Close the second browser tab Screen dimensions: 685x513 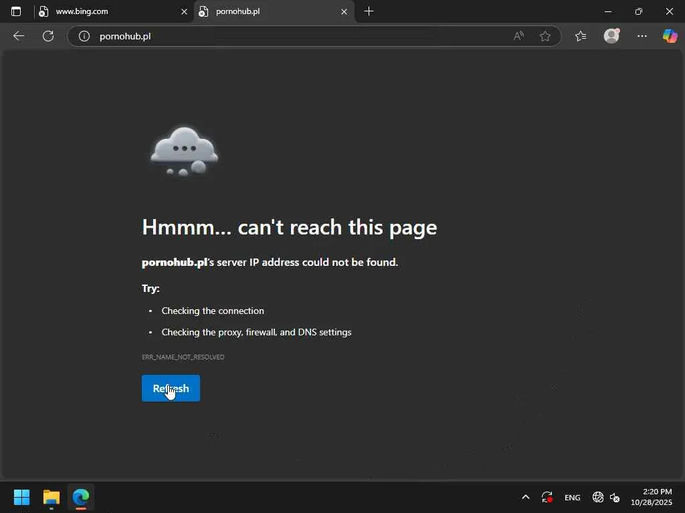(x=344, y=12)
